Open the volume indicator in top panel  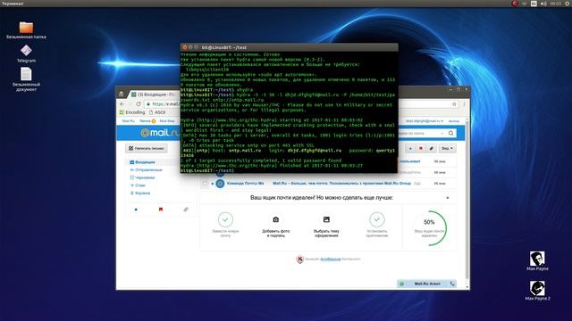[x=543, y=4]
